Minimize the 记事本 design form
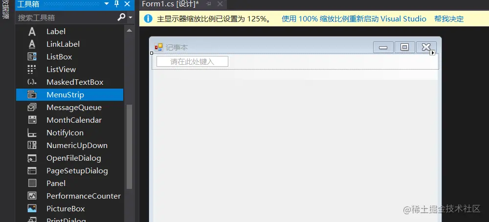Viewport: 489px width, 222px height. tap(383, 47)
